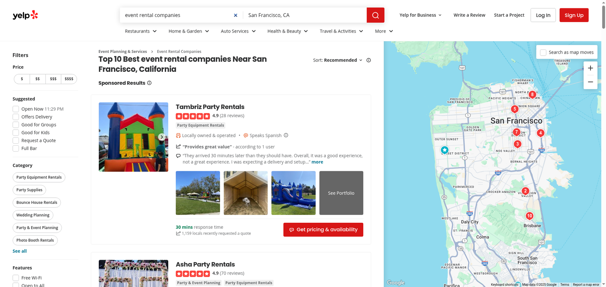606x287 pixels.
Task: Click the Log In button
Action: pyautogui.click(x=543, y=15)
